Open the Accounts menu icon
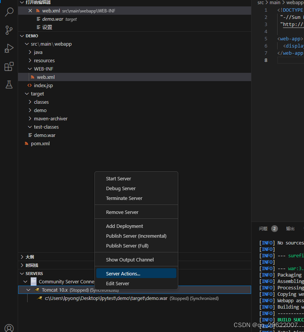 (x=9, y=328)
